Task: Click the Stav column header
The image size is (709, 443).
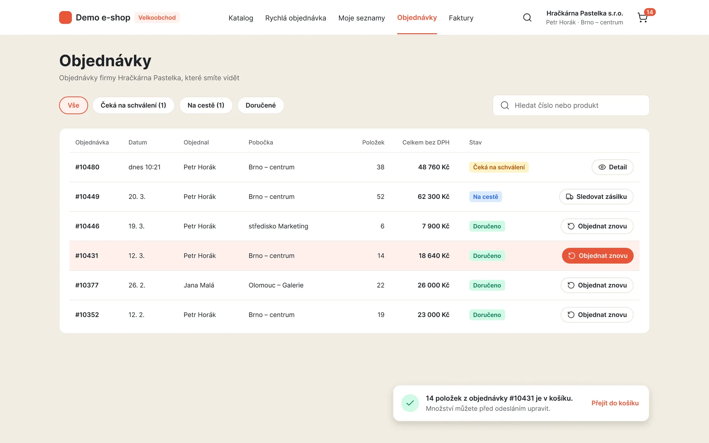Action: point(475,142)
